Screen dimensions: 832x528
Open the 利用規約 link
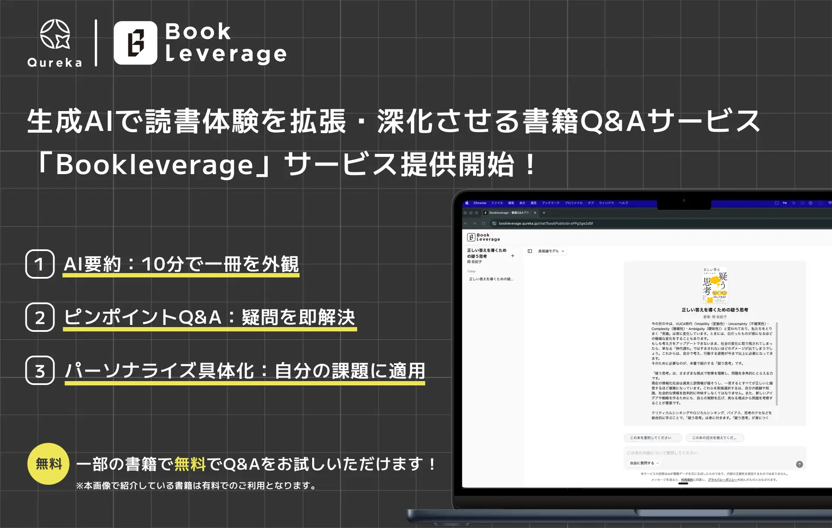687,480
